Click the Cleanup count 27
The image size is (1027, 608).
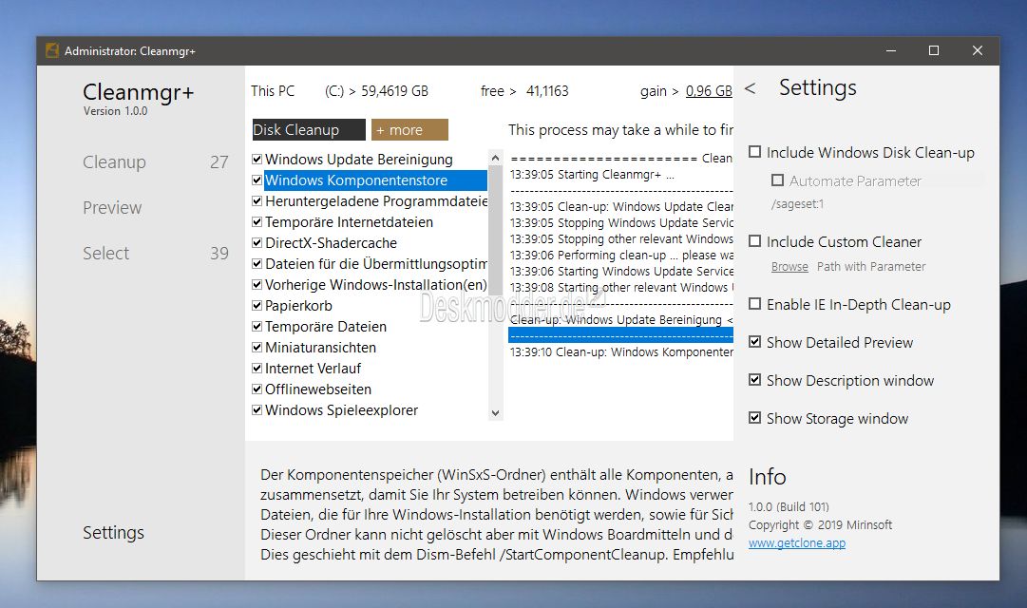[x=219, y=161]
